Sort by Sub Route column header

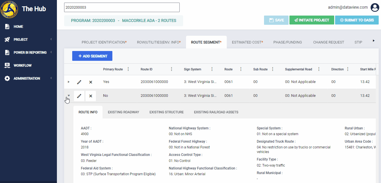pos(261,69)
